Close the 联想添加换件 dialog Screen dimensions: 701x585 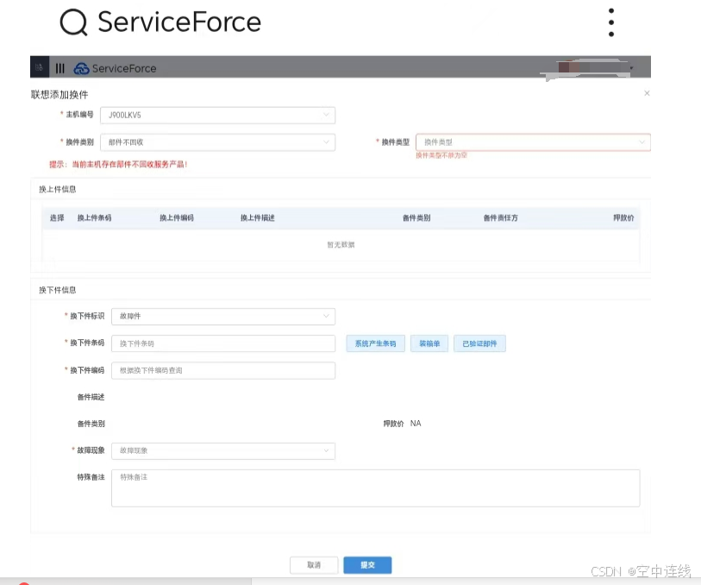647,93
